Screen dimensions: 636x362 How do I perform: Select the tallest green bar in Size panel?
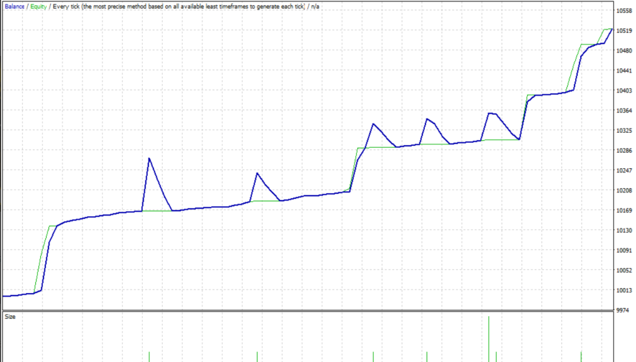pyautogui.click(x=489, y=338)
